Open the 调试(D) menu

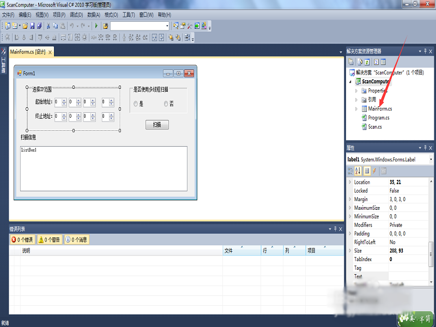76,15
